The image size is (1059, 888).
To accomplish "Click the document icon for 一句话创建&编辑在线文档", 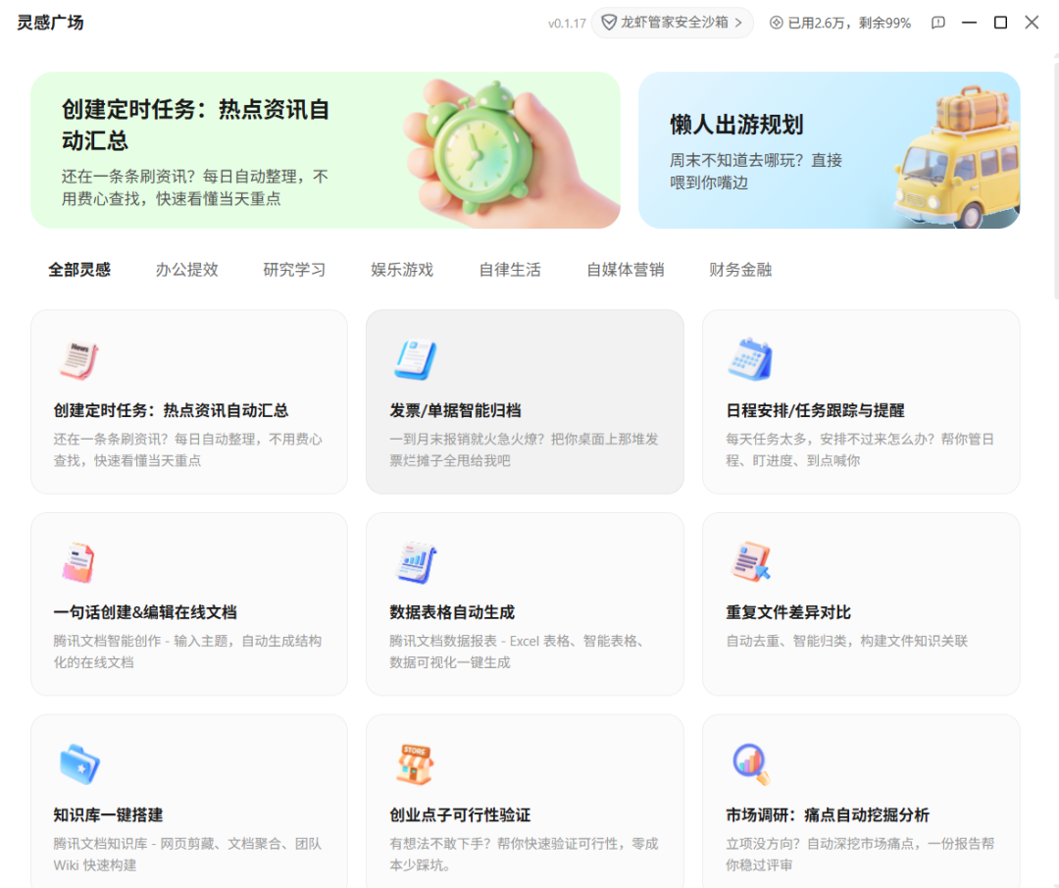I will point(78,562).
